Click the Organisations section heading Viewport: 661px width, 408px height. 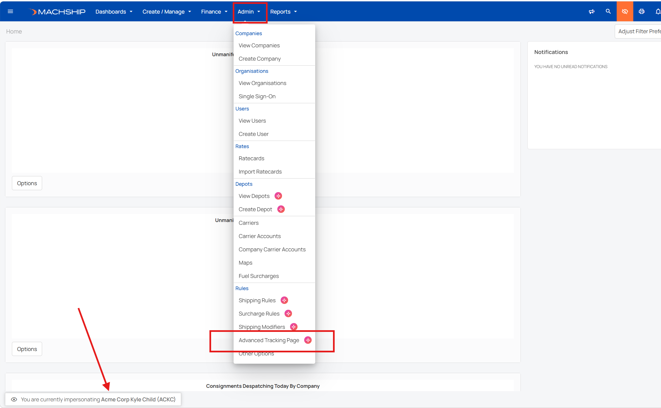point(252,71)
